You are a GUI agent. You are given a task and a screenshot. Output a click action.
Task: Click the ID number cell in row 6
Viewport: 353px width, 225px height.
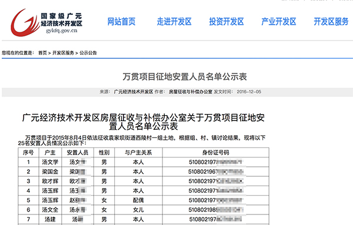click(216, 210)
